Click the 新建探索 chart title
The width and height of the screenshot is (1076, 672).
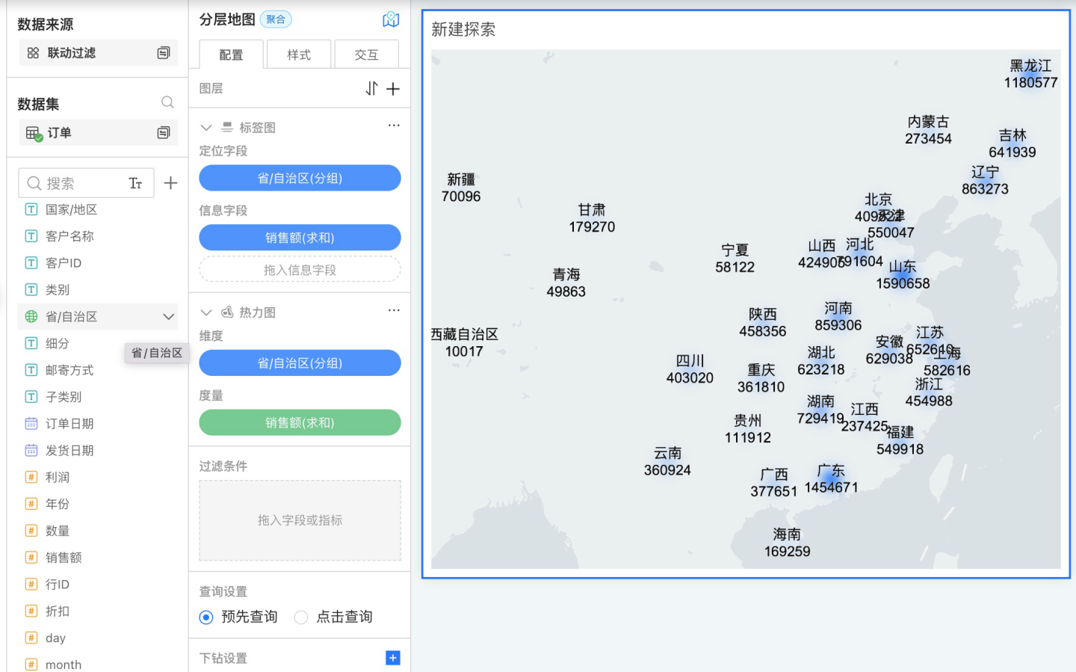pos(463,30)
